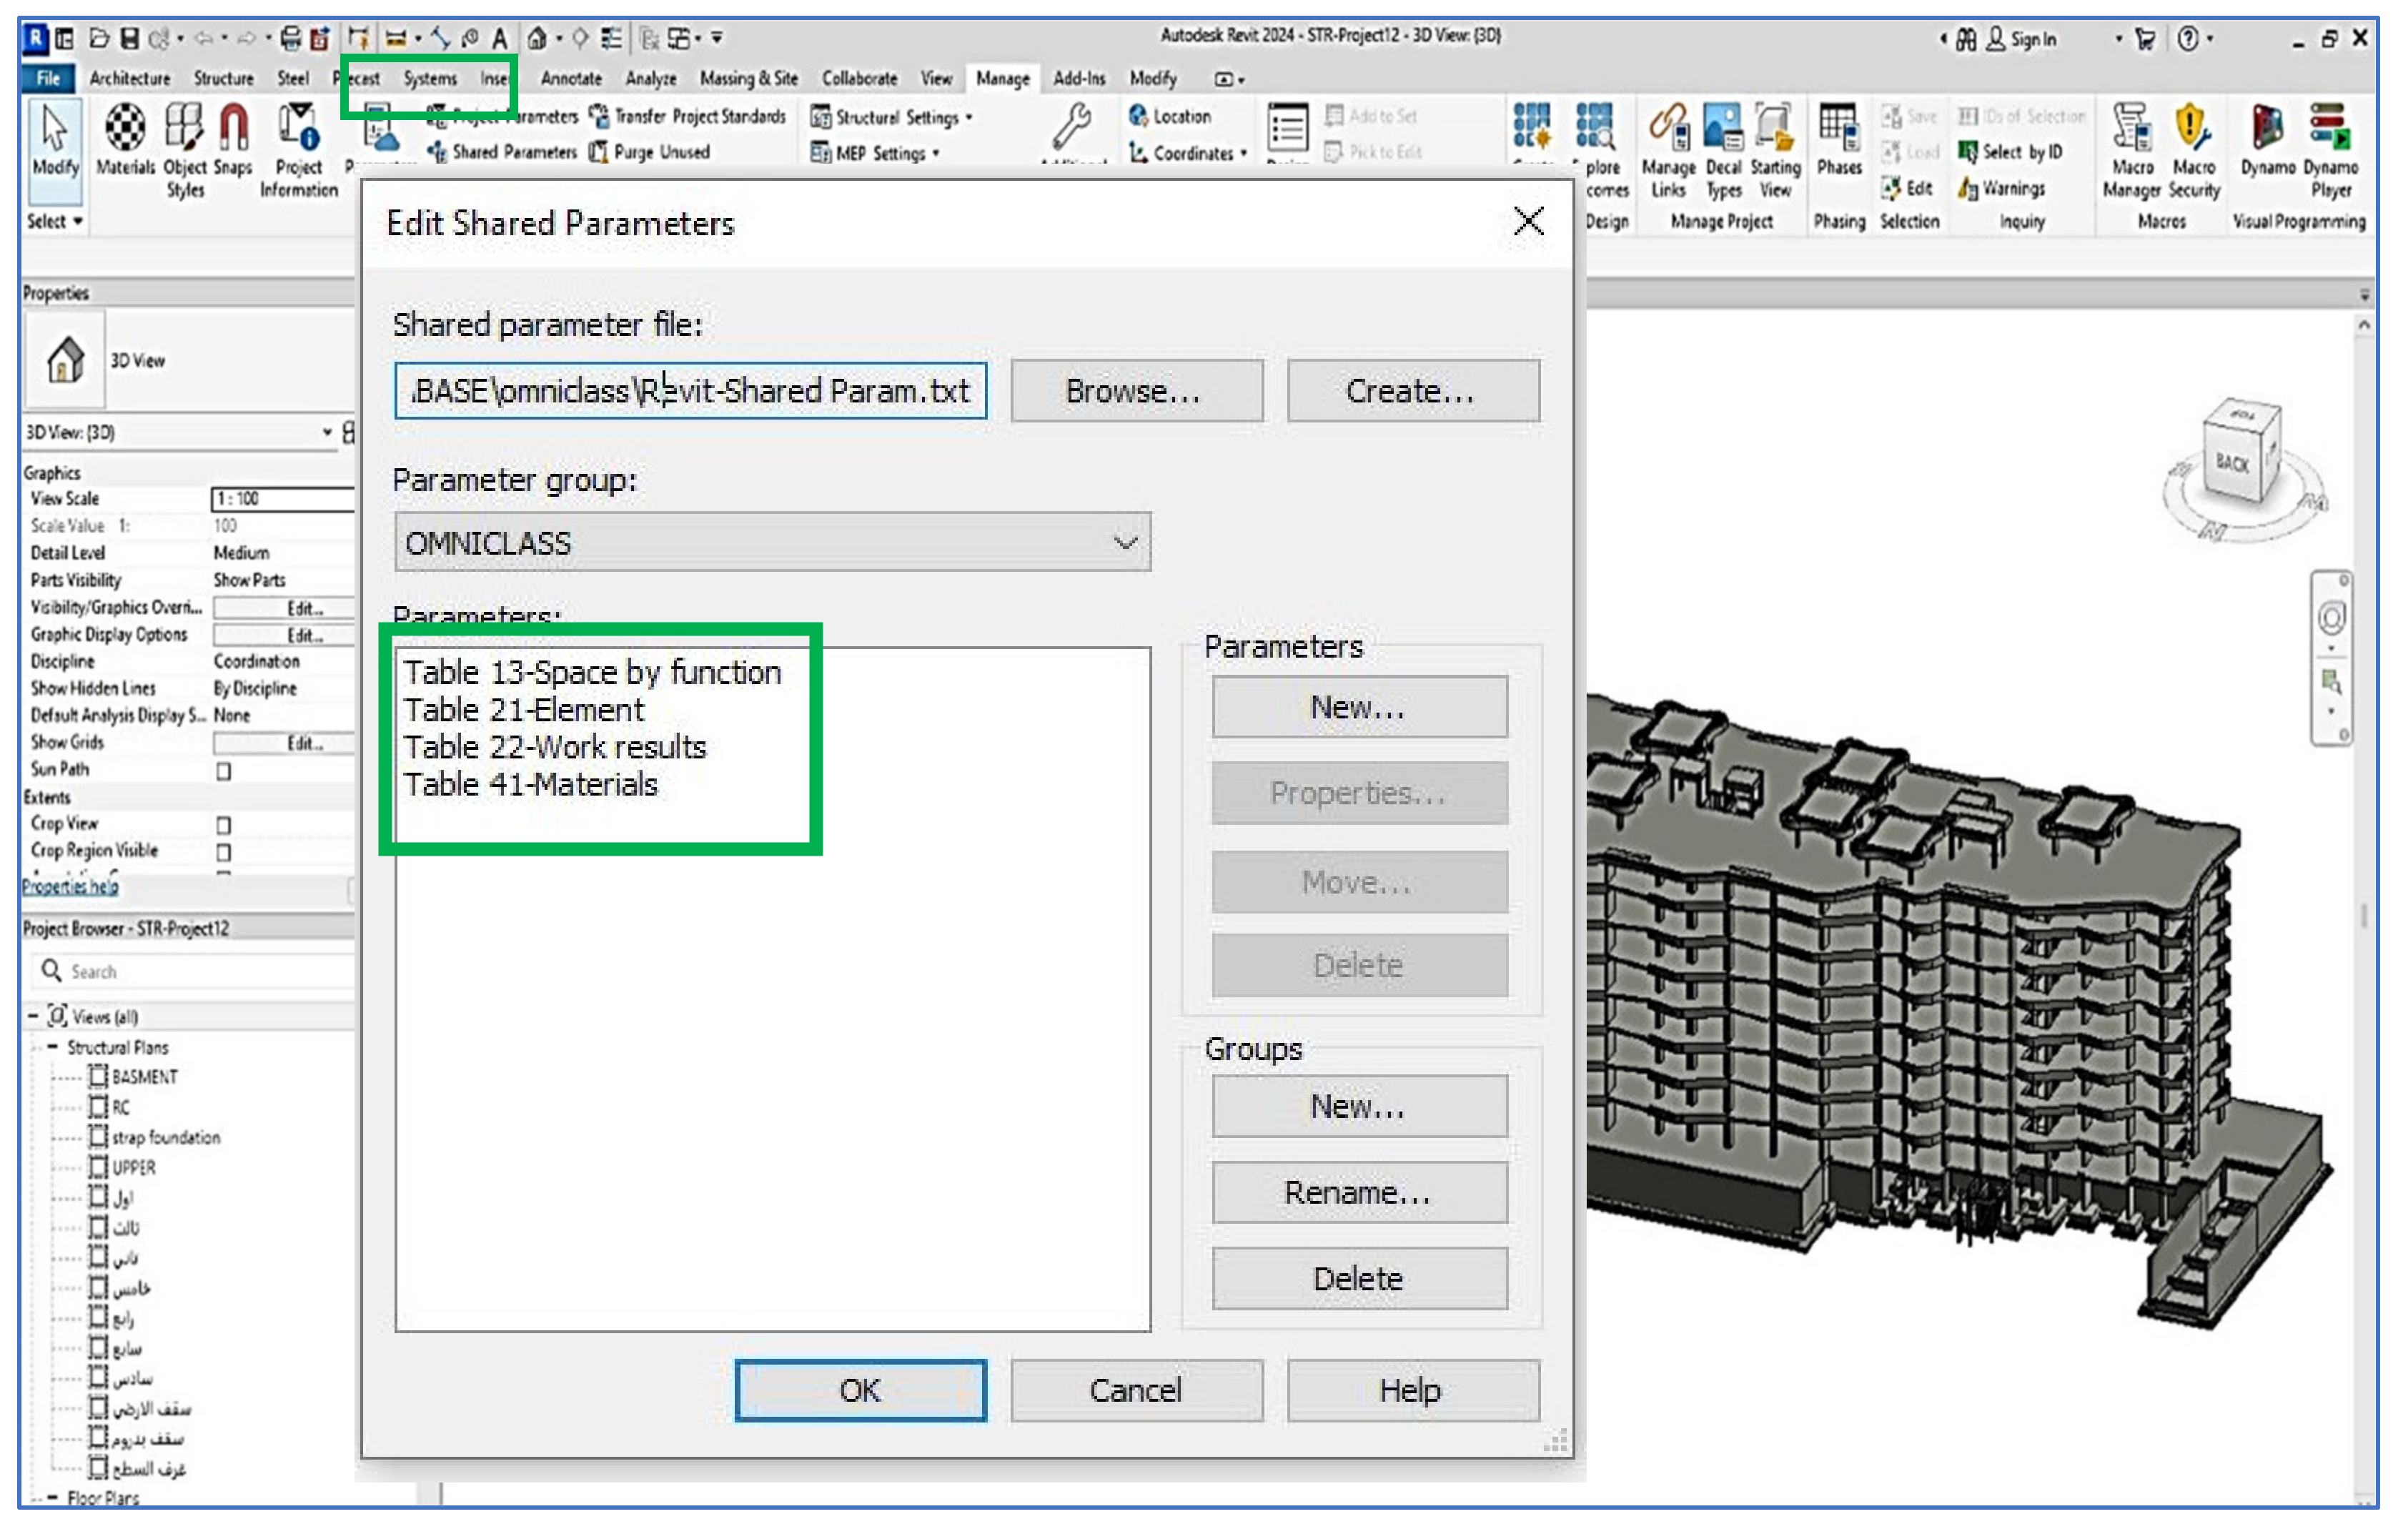Collapse the Structural Plans tree node
Viewport: 2408px width, 1529px height.
tap(52, 1047)
